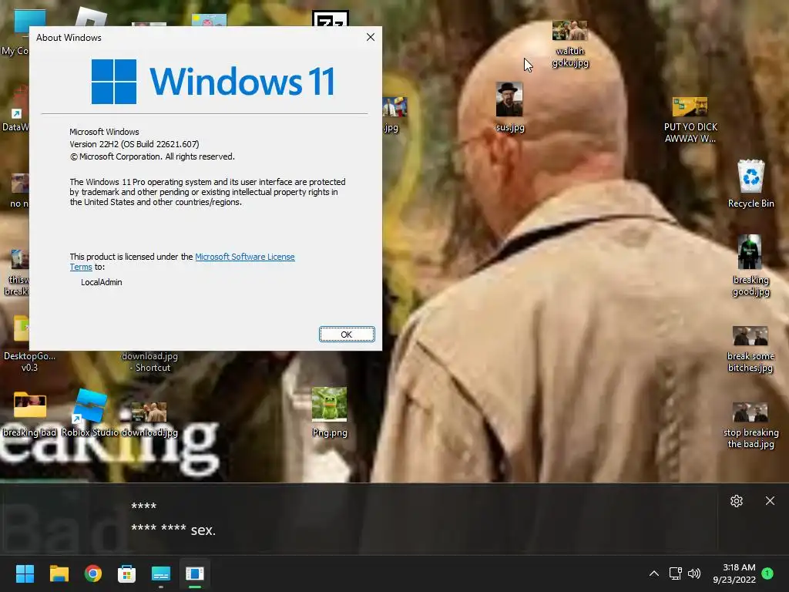Select breaking good.jpg on desktop
Viewport: 789px width, 592px height.
[x=750, y=266]
